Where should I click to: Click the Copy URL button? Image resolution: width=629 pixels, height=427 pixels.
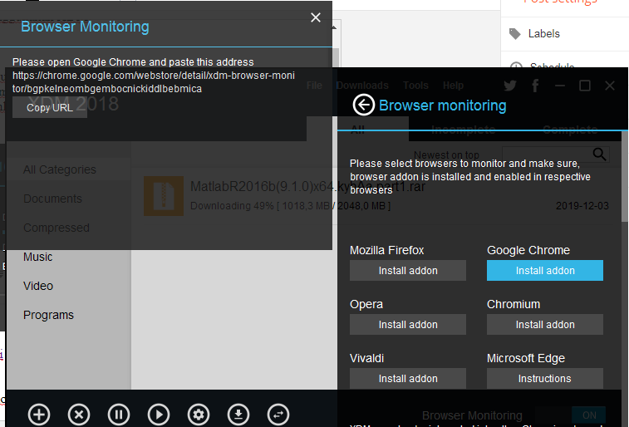coord(50,108)
